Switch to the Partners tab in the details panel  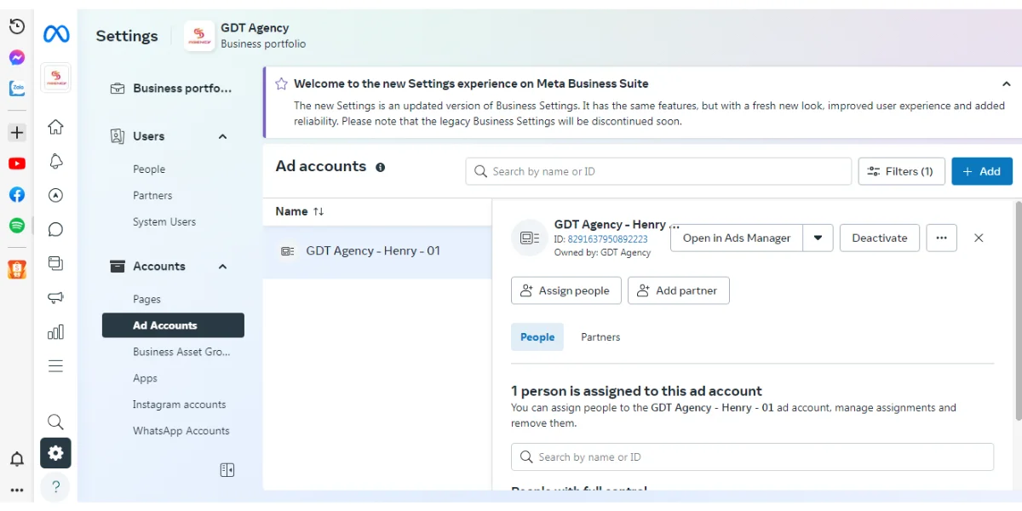pos(600,337)
